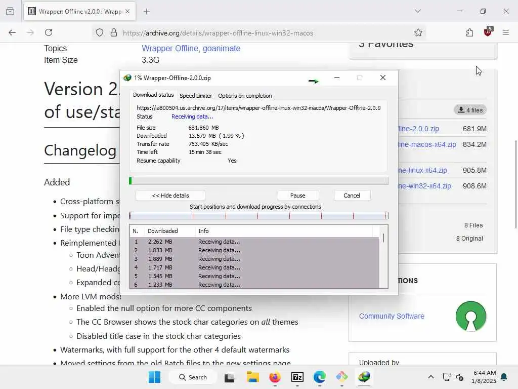Open the Community Software collection link
Viewport: 518px width, 389px height.
click(392, 316)
